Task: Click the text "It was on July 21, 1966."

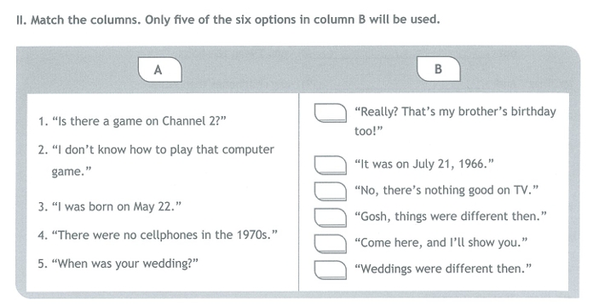Action: click(424, 165)
